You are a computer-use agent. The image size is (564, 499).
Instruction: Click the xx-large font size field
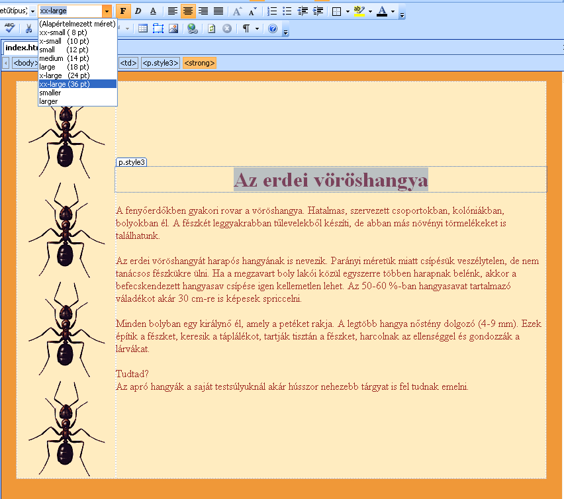click(70, 11)
